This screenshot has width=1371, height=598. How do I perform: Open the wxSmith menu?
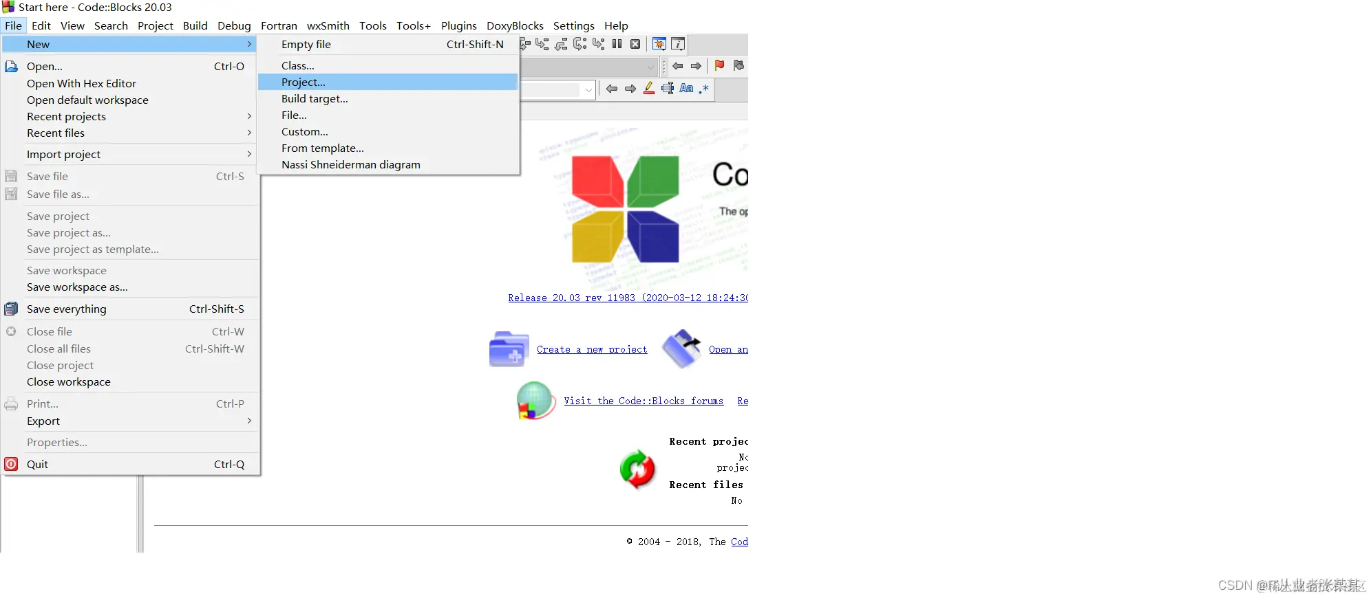pos(328,25)
